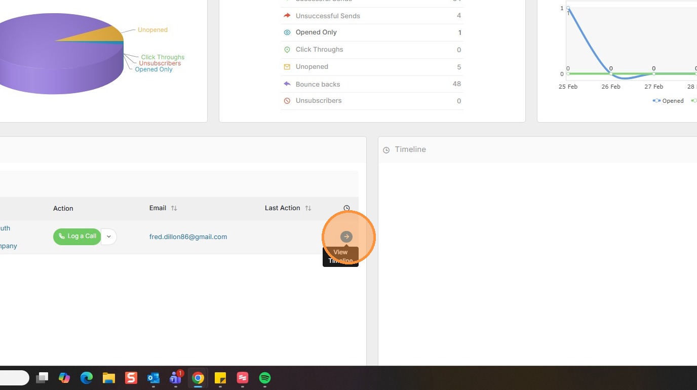Click the taskbar search box
The height and width of the screenshot is (390, 697).
coord(14,378)
